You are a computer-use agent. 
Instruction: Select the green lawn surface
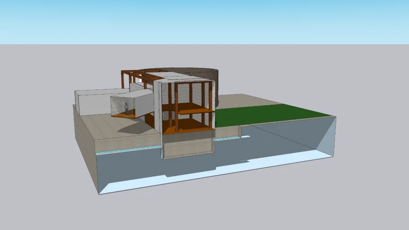pyautogui.click(x=270, y=115)
